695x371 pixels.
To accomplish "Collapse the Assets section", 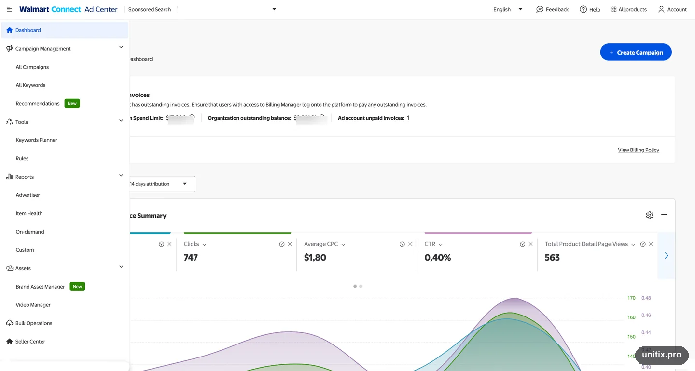I will 121,267.
